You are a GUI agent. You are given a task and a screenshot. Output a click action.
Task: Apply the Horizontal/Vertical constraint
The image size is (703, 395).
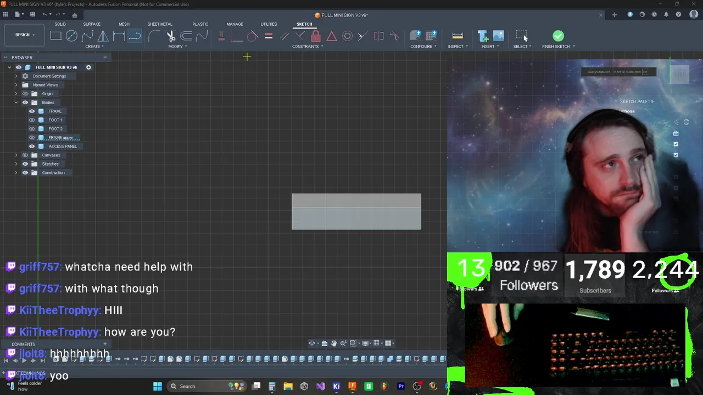pyautogui.click(x=221, y=36)
